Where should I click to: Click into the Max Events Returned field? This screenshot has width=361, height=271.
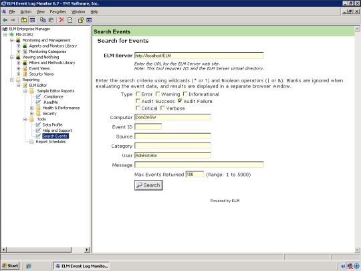click(x=195, y=174)
